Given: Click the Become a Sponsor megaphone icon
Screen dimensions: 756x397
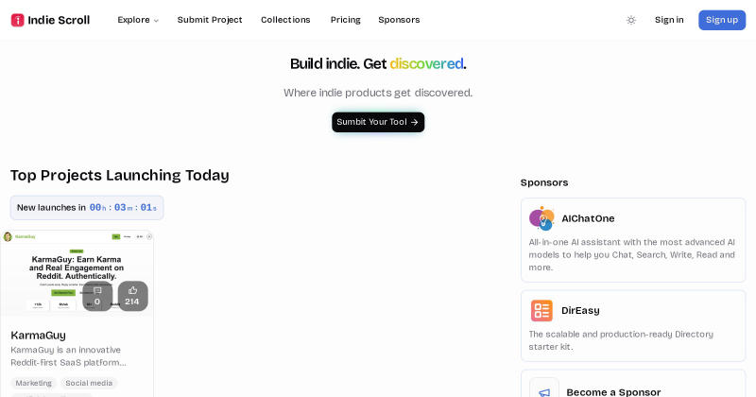Looking at the screenshot, I should coord(544,391).
